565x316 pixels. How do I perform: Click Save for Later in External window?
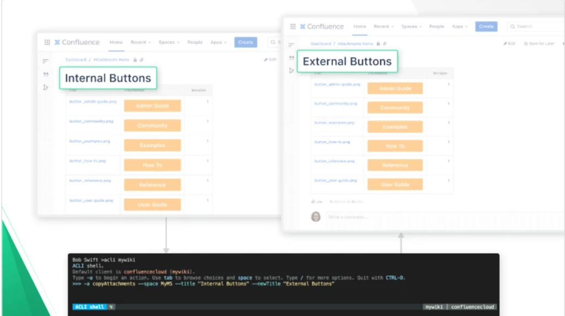tap(539, 43)
